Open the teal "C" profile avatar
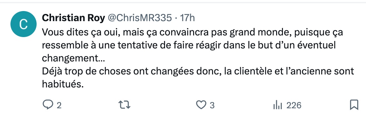This screenshot has height=119, width=366. pos(24,24)
